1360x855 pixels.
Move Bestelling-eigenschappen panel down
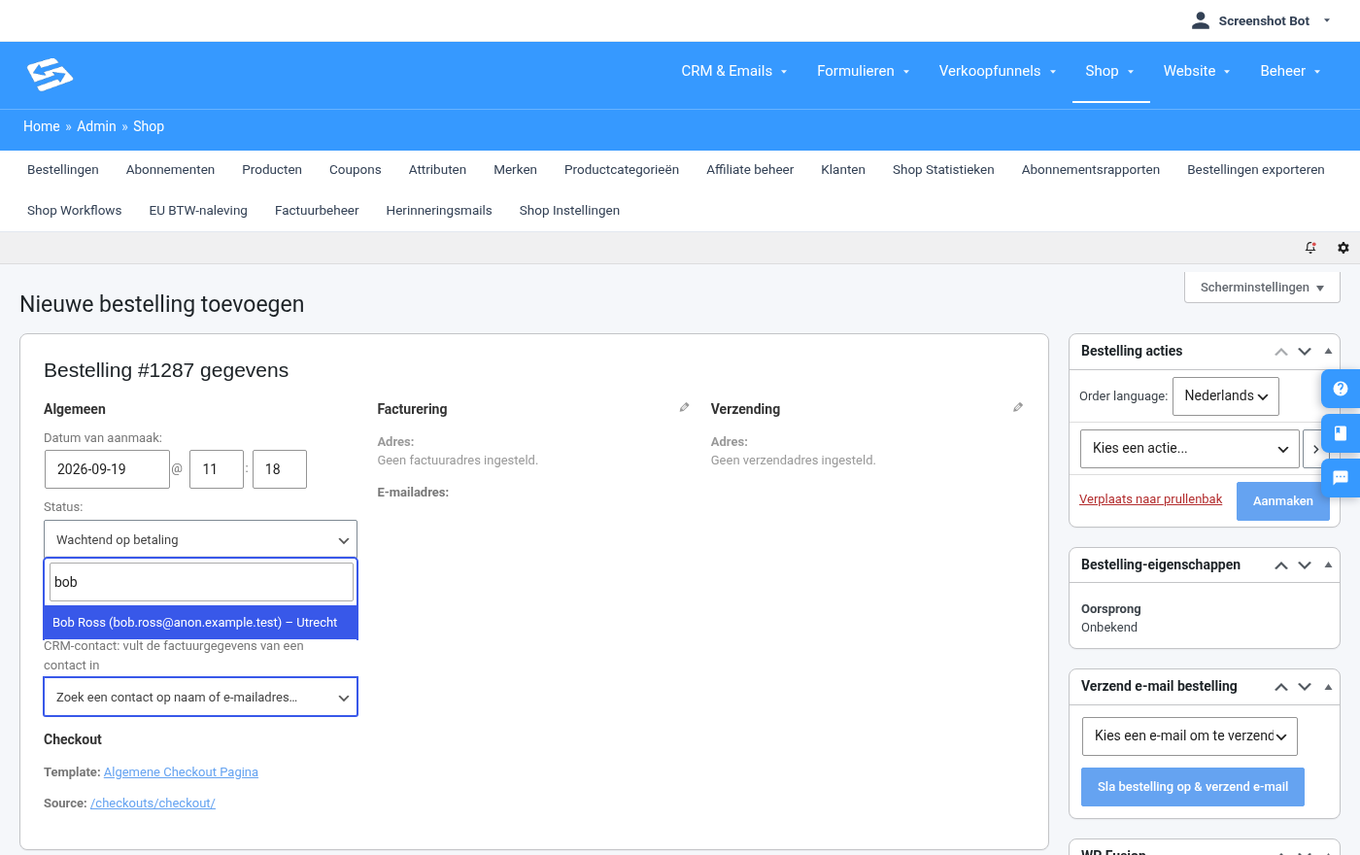[1305, 565]
